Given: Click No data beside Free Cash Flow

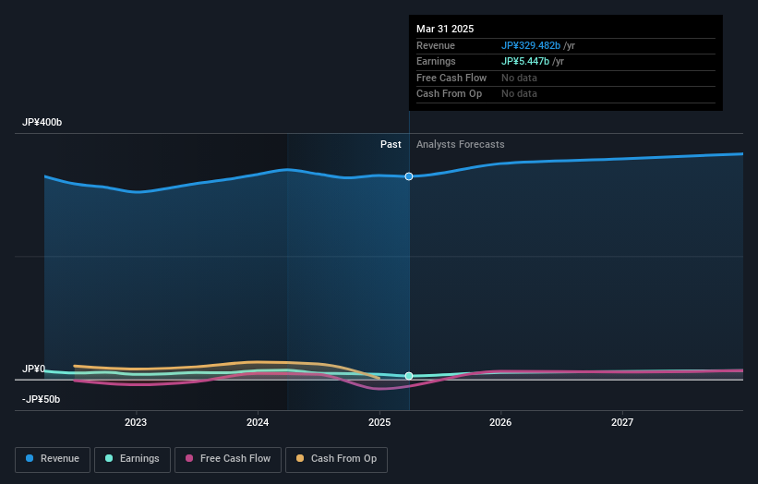Looking at the screenshot, I should point(519,78).
